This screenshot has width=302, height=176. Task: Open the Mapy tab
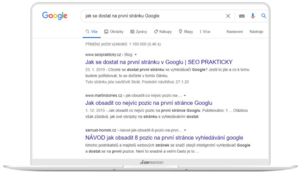coord(186,32)
